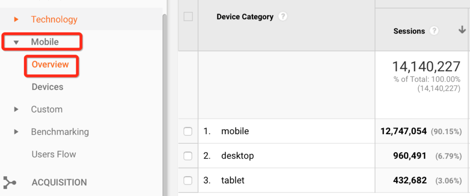Image resolution: width=470 pixels, height=196 pixels.
Task: Click the Acquisition section icon
Action: pos(9,183)
